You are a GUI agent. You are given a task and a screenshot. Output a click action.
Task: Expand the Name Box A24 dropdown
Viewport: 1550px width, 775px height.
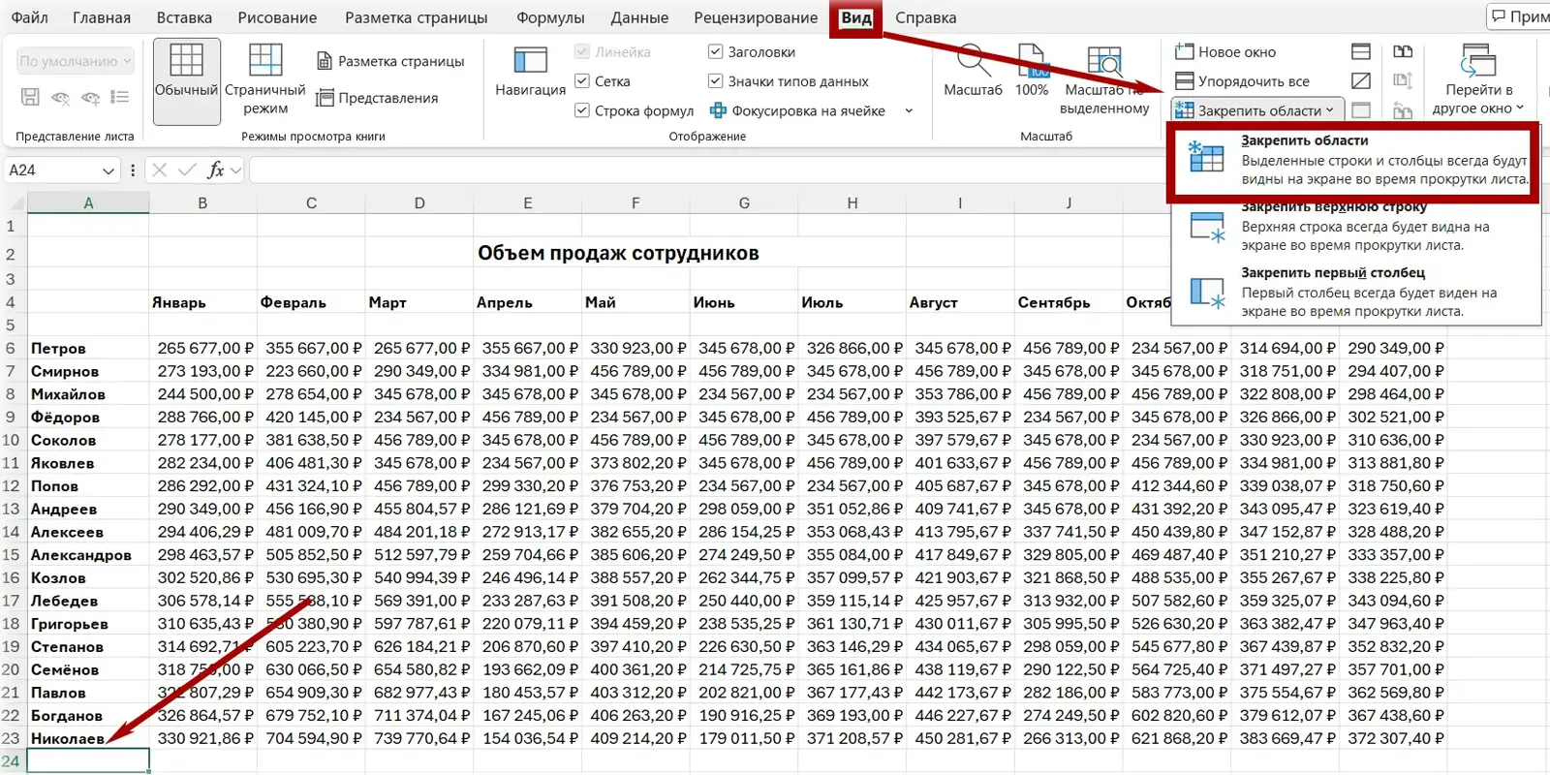pyautogui.click(x=108, y=170)
